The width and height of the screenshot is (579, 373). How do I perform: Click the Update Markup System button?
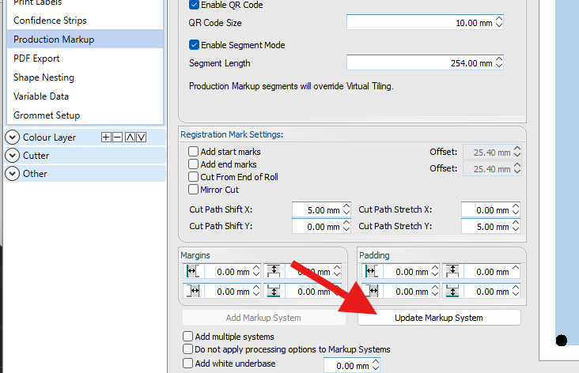click(439, 318)
